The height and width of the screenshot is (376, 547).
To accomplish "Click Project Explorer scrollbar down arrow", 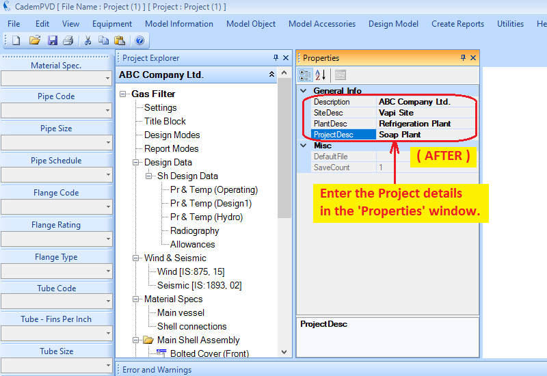I will coord(284,352).
